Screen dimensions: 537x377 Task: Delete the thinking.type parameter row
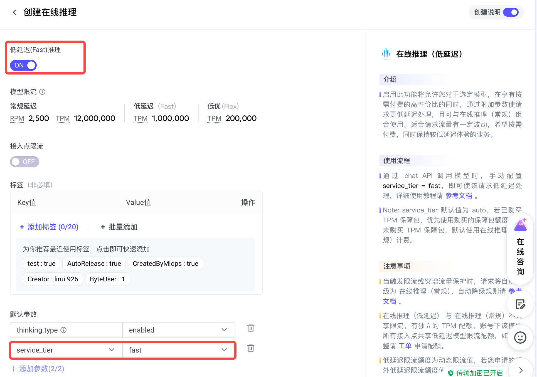251,328
